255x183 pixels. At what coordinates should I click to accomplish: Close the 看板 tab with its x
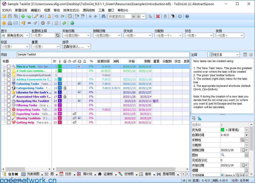[x=154, y=175]
